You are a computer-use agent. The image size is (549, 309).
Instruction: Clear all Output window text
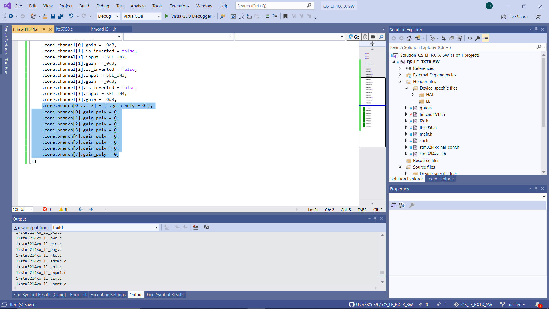pyautogui.click(x=195, y=227)
